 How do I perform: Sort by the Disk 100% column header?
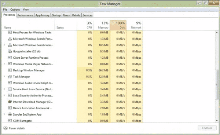click(118, 25)
